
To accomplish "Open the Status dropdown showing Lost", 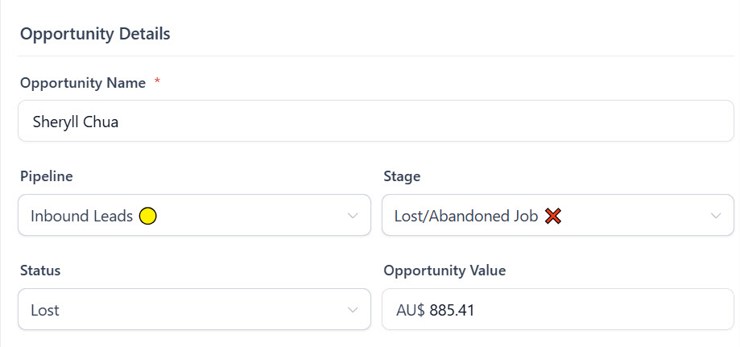I will coord(193,310).
